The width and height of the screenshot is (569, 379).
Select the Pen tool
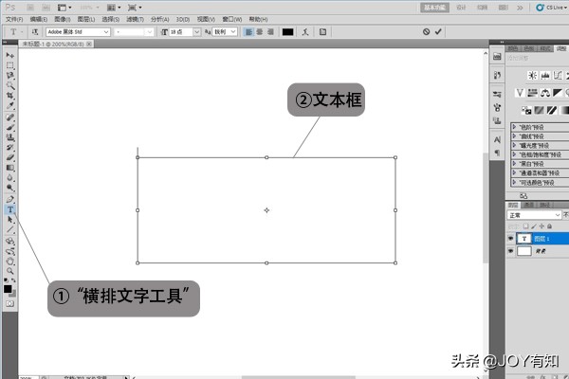(x=9, y=199)
